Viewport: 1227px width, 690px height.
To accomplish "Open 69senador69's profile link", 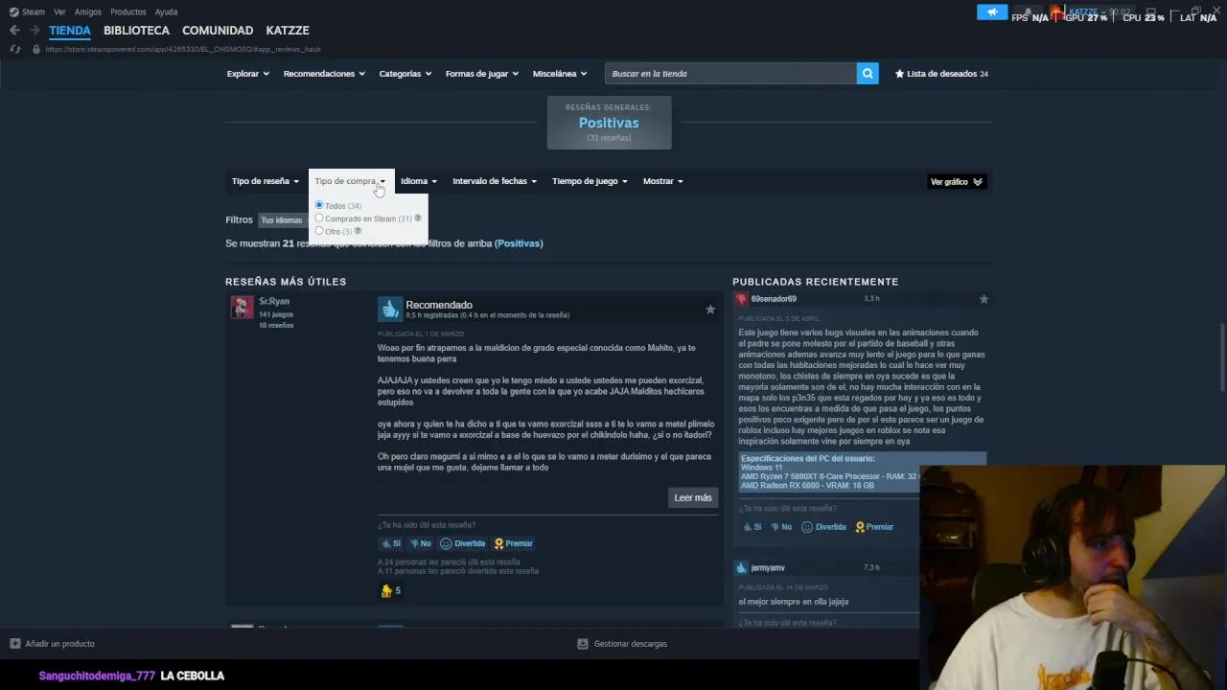I will (774, 299).
